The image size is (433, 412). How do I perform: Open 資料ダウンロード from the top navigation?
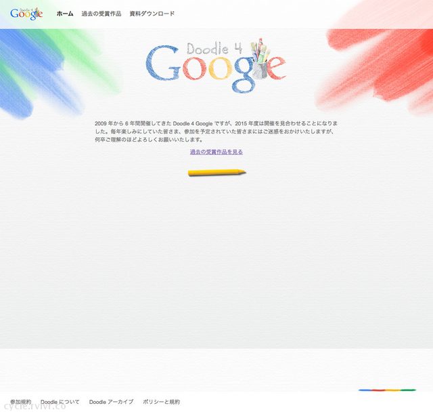pyautogui.click(x=152, y=14)
